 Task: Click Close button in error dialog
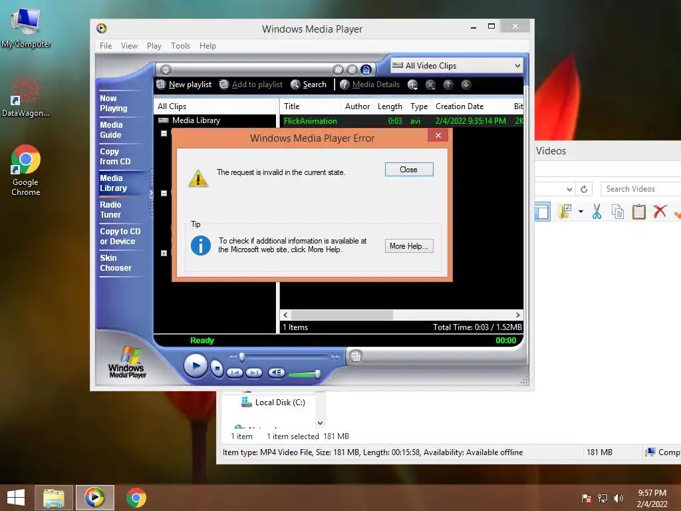click(409, 170)
